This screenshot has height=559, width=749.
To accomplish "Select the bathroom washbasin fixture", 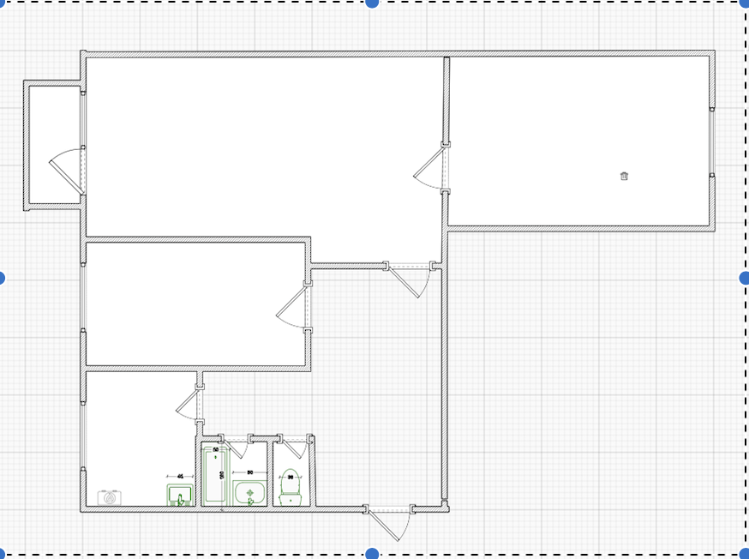I will tap(249, 493).
